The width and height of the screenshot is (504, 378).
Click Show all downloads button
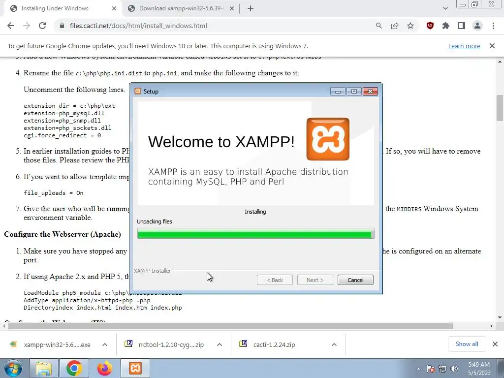(467, 344)
